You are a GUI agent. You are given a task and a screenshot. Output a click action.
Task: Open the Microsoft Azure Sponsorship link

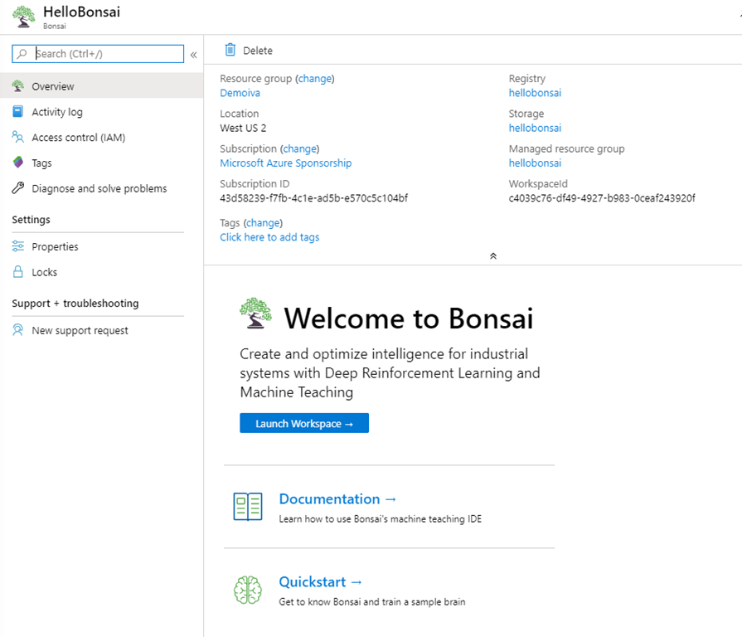point(285,163)
